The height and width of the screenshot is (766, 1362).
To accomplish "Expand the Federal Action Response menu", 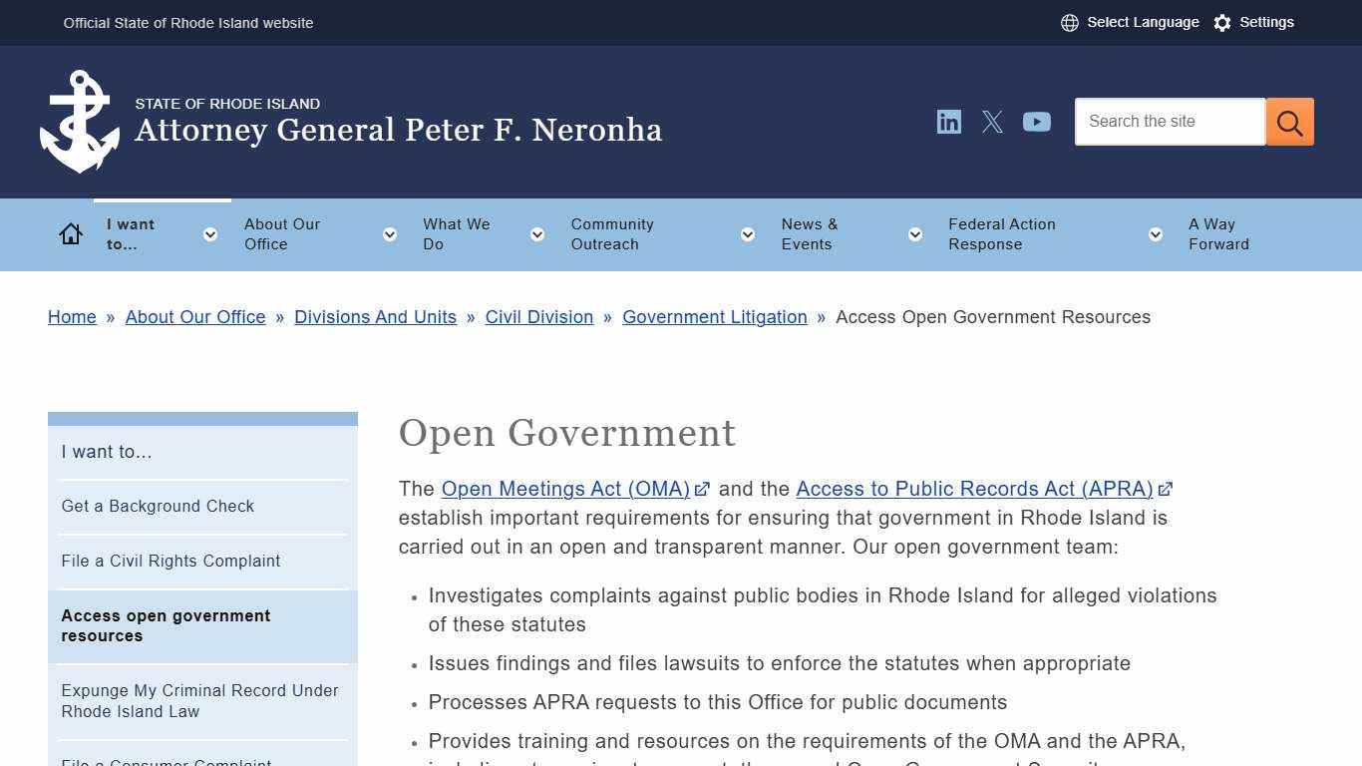I will [1155, 234].
